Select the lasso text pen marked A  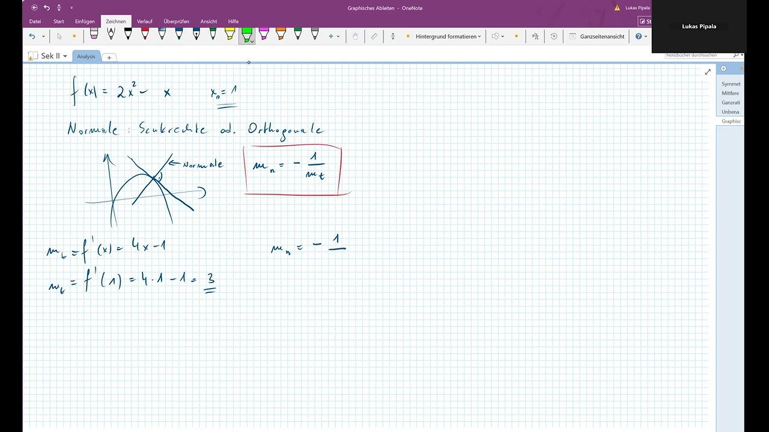(x=111, y=34)
